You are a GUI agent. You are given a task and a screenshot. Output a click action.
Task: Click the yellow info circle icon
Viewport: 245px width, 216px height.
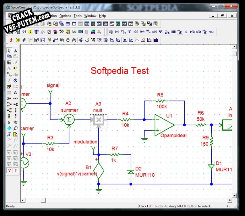tap(30, 32)
